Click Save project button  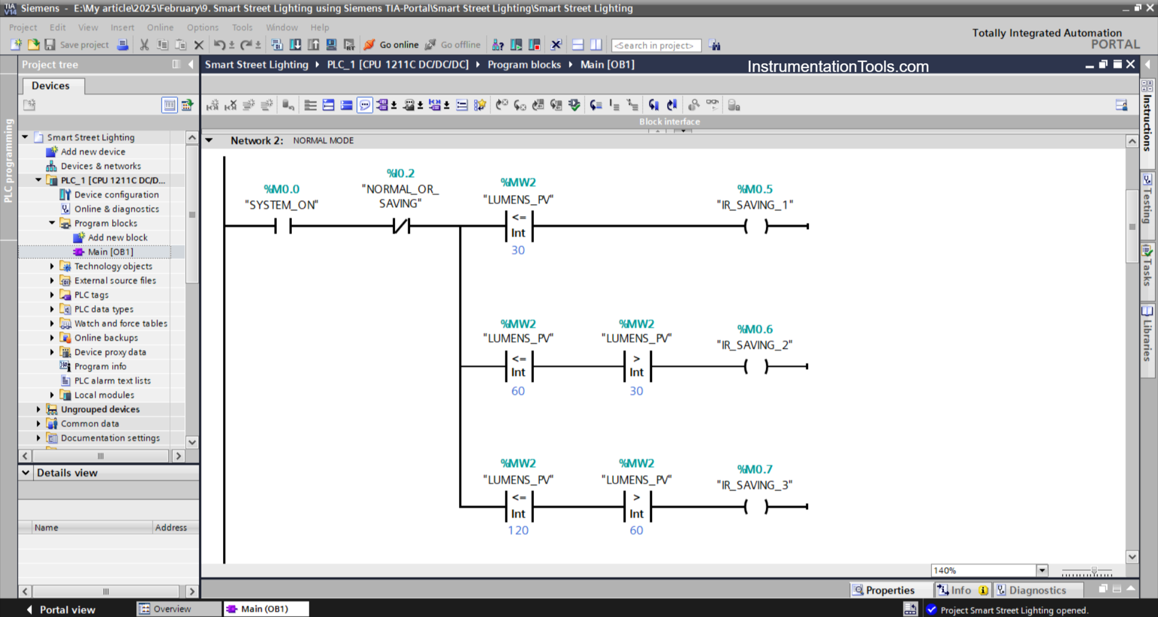[77, 45]
